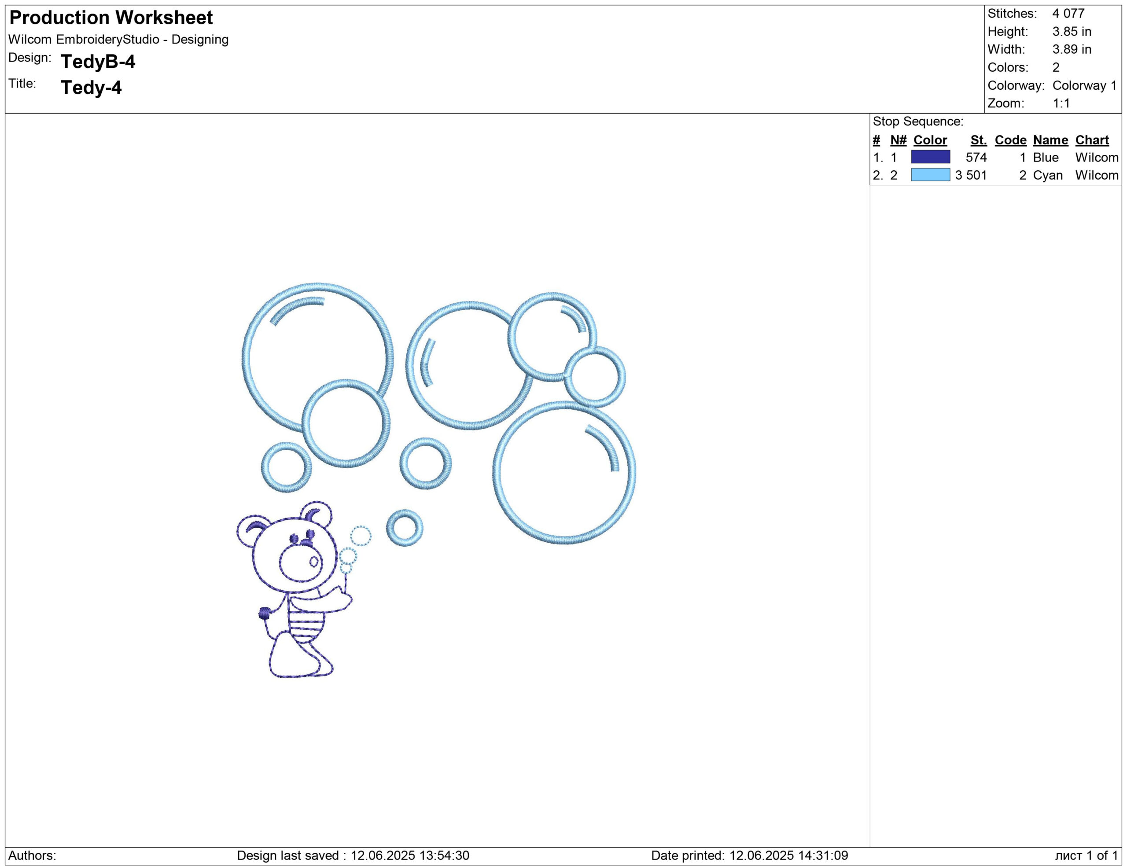Click the Blue color swatch

930,157
